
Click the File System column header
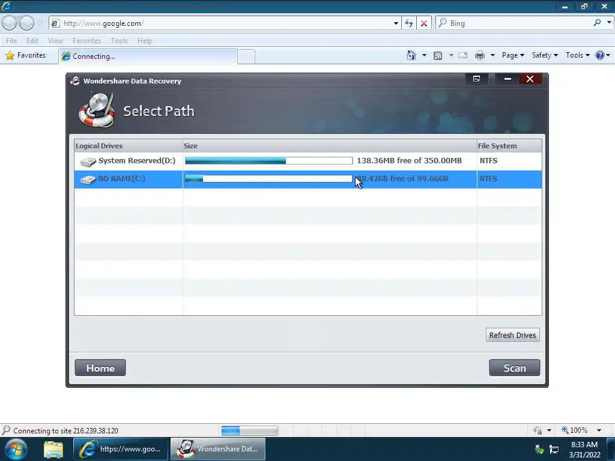[x=509, y=145]
